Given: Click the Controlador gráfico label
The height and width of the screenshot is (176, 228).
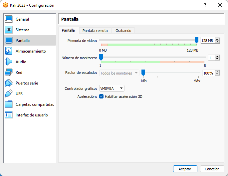Looking at the screenshot, I should 81,88.
